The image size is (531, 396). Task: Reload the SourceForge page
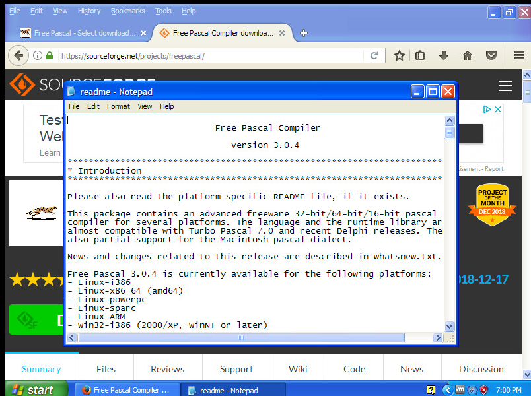[374, 56]
